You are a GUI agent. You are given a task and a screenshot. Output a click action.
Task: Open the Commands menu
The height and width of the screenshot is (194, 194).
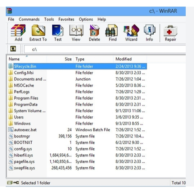point(29,19)
